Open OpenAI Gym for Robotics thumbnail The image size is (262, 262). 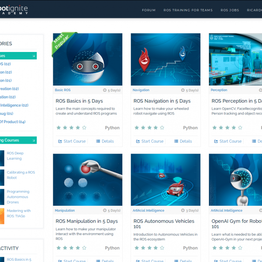point(235,179)
